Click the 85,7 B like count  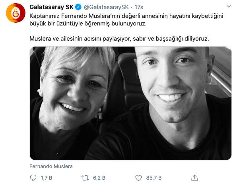154,178
